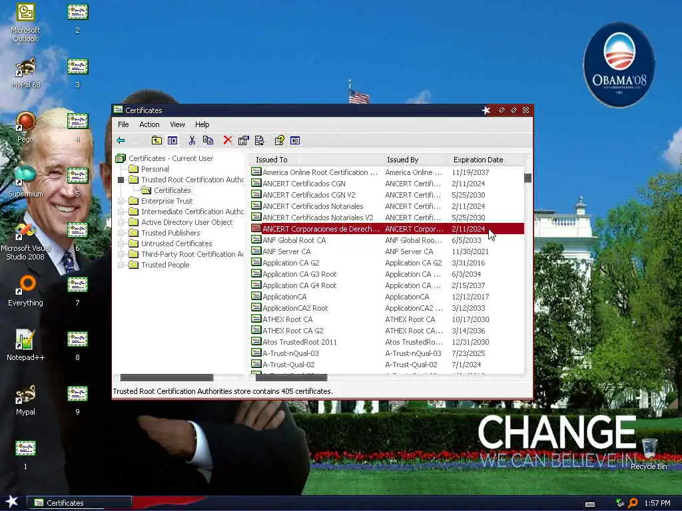Select Microsoft Visual Studio 2008 desktop icon
The height and width of the screenshot is (511, 682).
[x=25, y=241]
